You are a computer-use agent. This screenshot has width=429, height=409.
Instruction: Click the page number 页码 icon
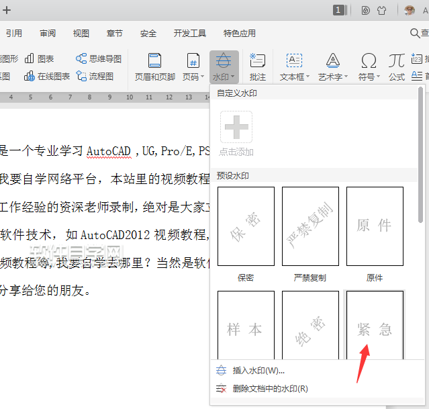193,60
